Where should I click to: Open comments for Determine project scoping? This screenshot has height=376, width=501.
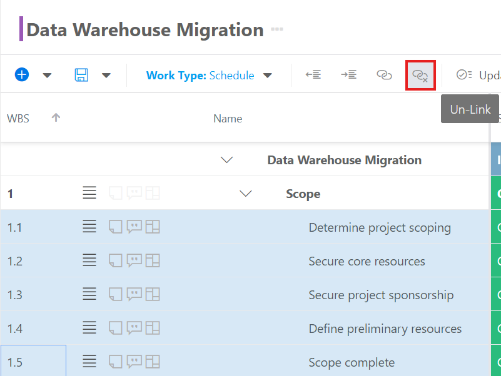point(134,227)
